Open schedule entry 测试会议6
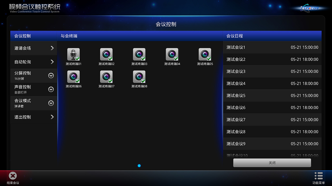332x186 pixels. point(272,107)
